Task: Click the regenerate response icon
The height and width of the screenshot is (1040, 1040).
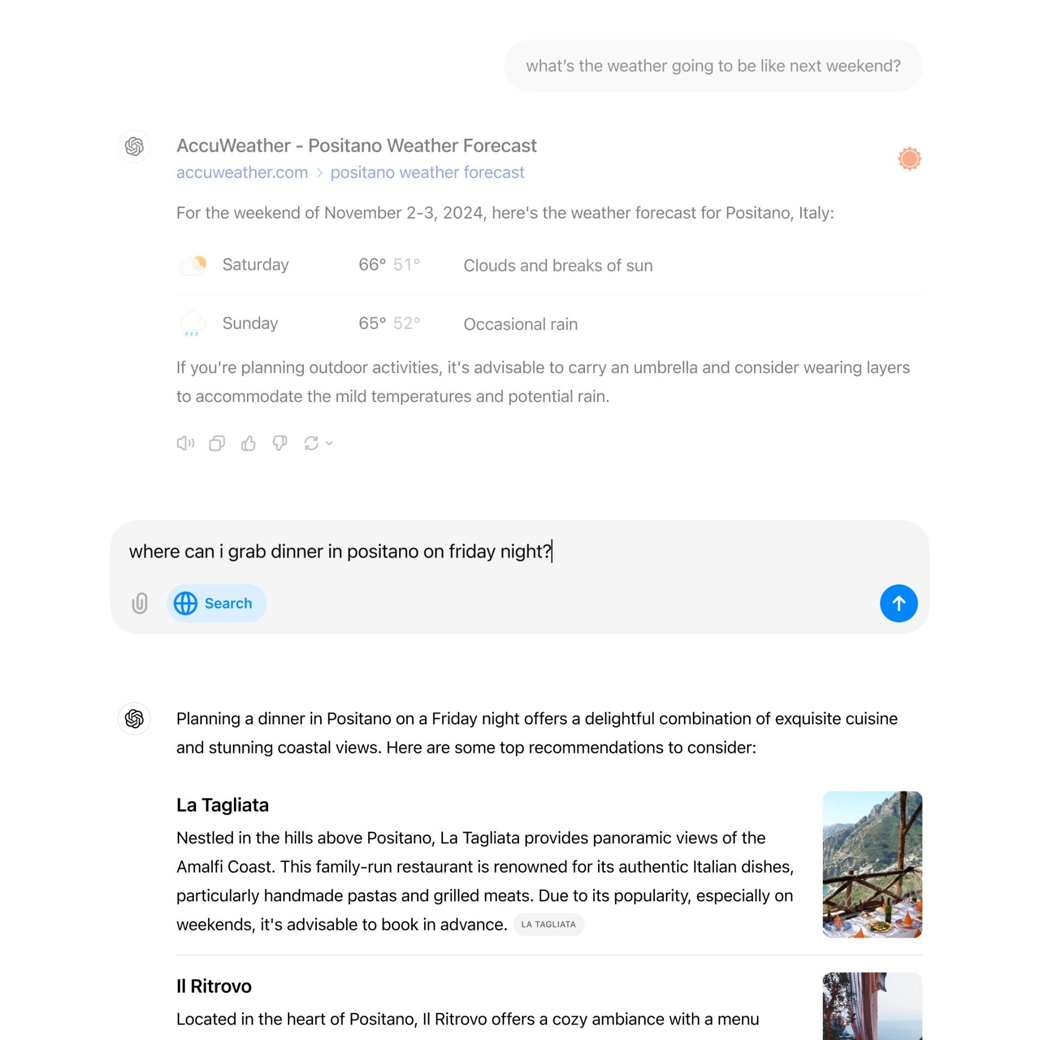Action: tap(311, 443)
